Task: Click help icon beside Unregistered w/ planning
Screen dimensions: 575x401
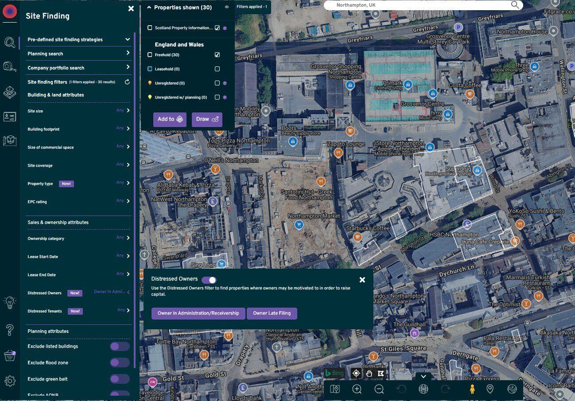Action: click(225, 97)
